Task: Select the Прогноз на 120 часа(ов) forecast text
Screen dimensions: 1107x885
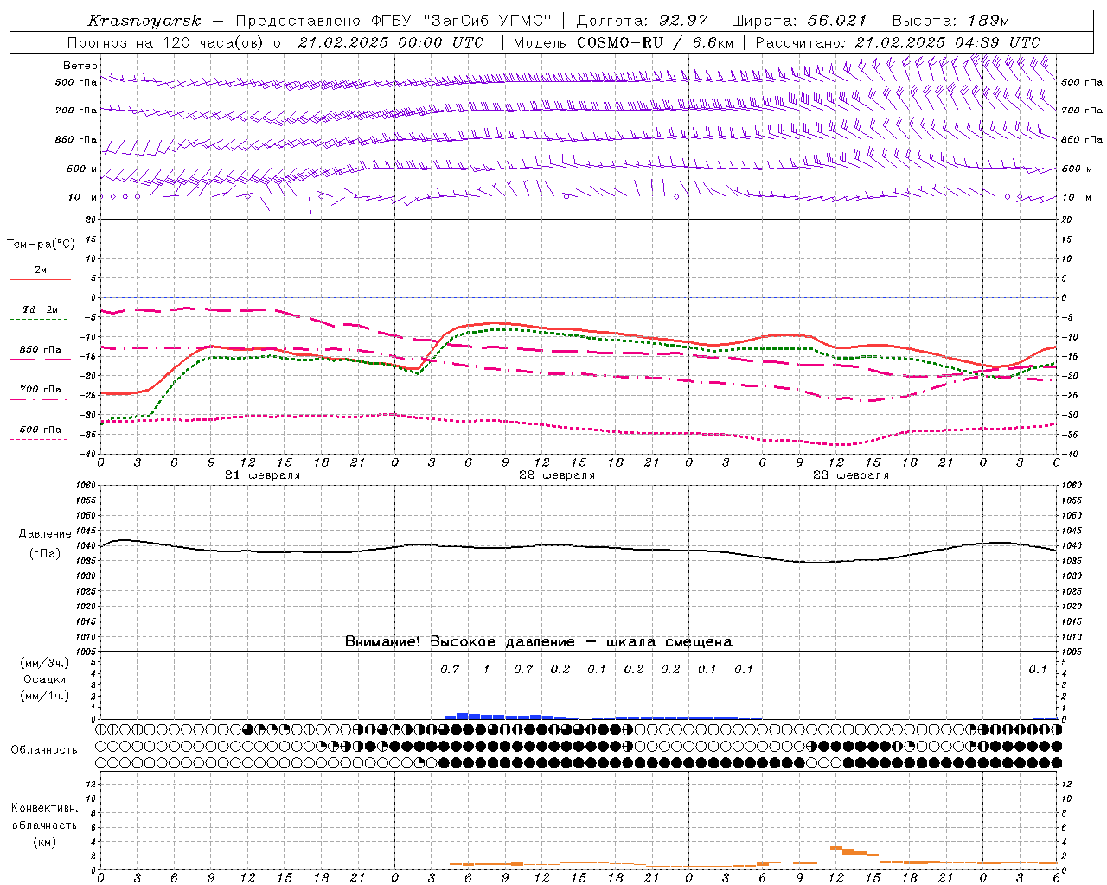Action: [x=166, y=42]
